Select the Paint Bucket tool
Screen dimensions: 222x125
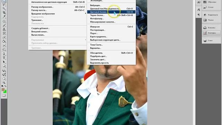[4, 41]
